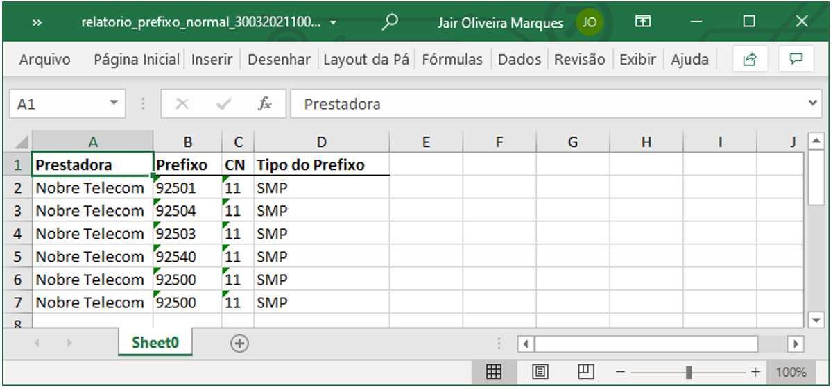The width and height of the screenshot is (833, 390).
Task: Click vertical scrollbar down arrow
Action: click(816, 319)
